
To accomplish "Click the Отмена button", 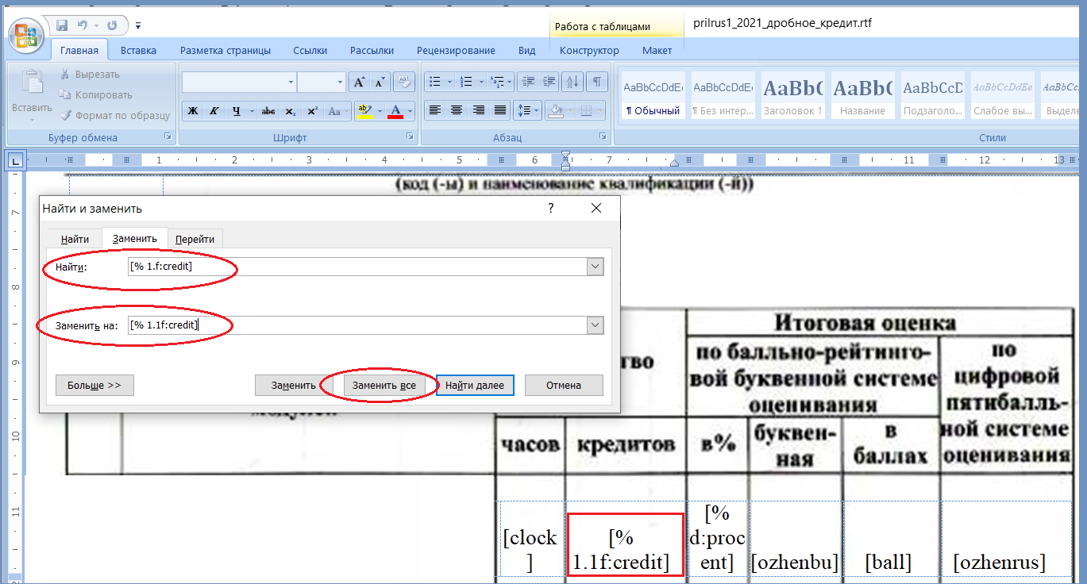I will point(564,385).
